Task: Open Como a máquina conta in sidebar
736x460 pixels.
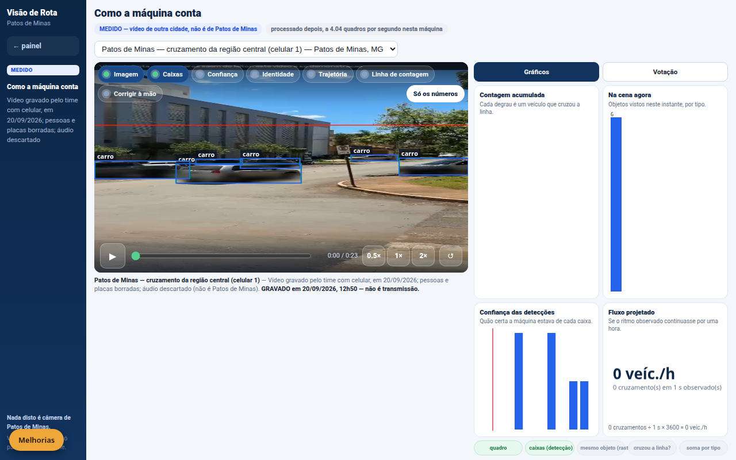Action: tap(43, 87)
